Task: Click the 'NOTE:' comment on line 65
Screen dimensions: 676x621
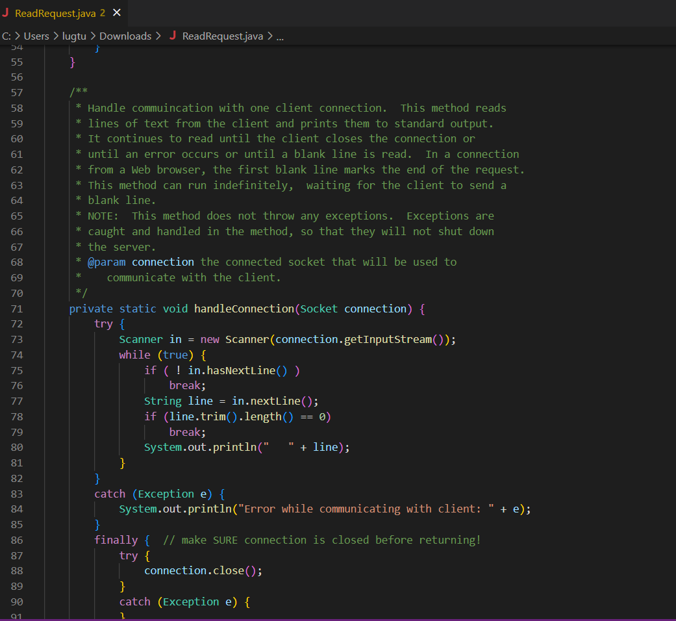Action: (103, 216)
